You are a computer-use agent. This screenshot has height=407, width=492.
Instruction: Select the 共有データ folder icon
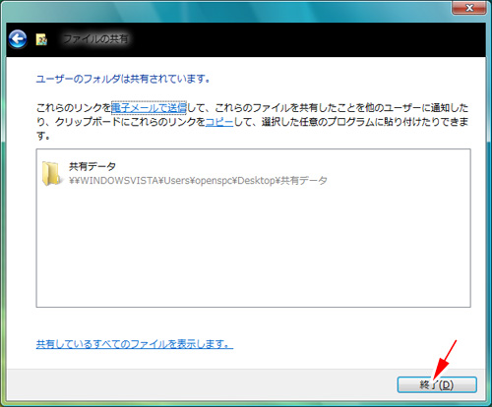pos(51,173)
